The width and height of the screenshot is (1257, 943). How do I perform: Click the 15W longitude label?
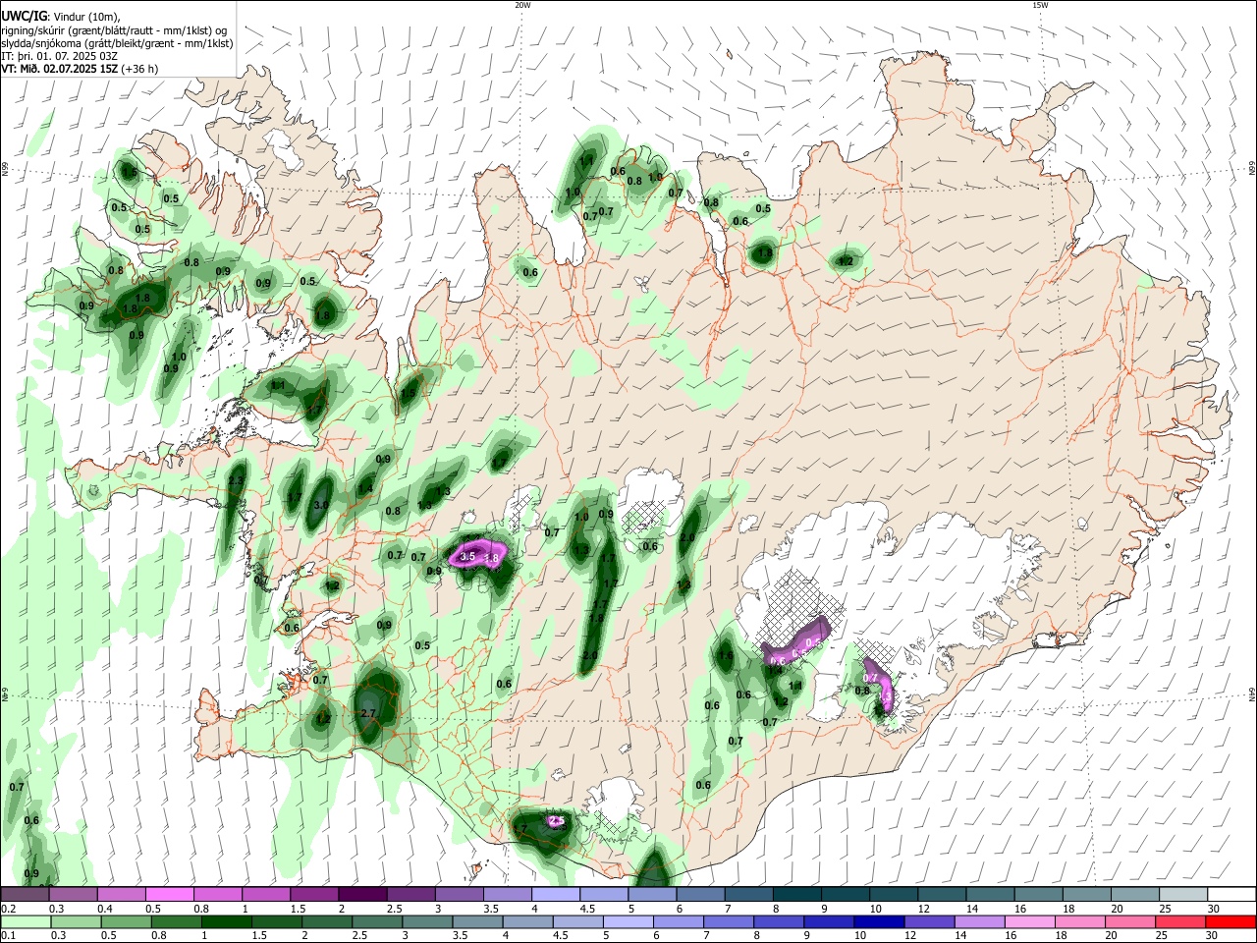[1040, 5]
